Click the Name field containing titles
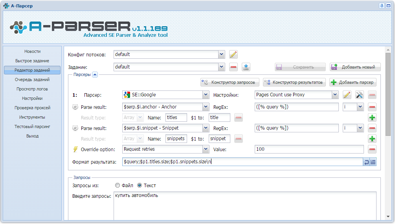 click(x=176, y=117)
